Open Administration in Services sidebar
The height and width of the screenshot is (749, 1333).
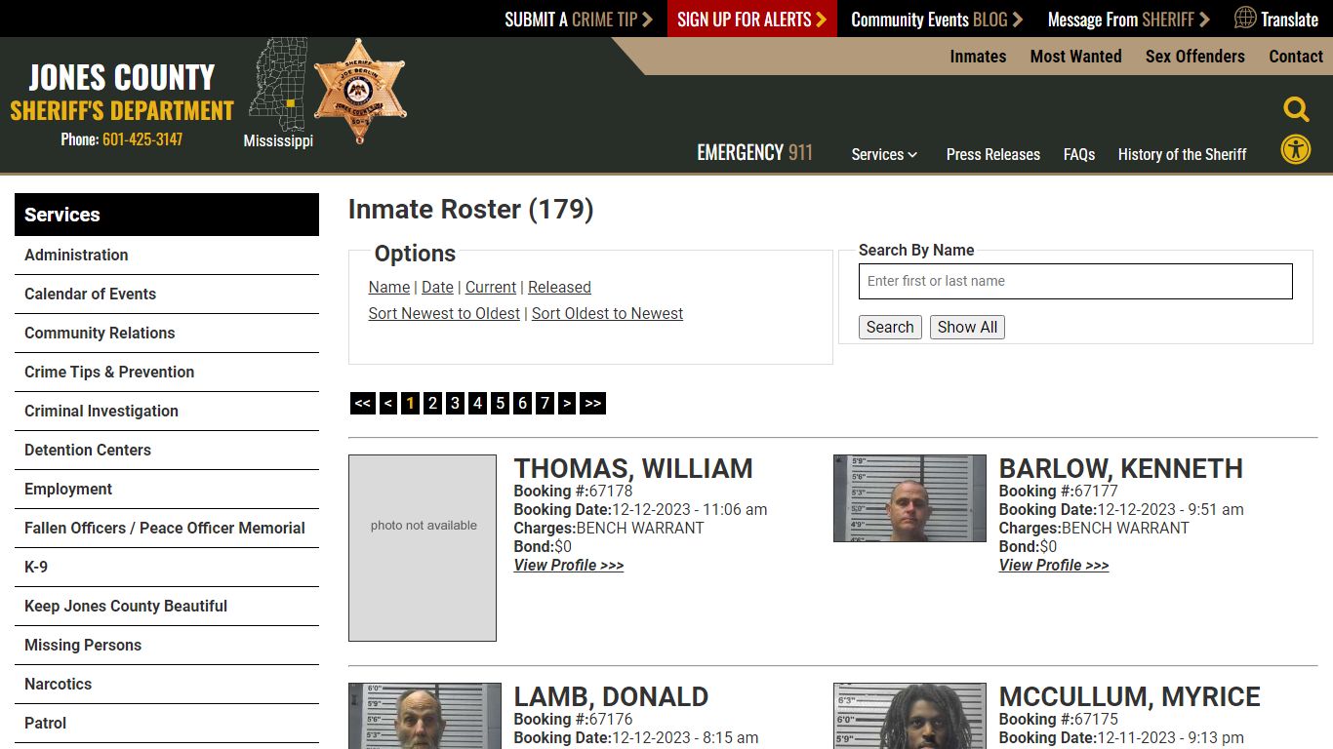click(x=167, y=256)
